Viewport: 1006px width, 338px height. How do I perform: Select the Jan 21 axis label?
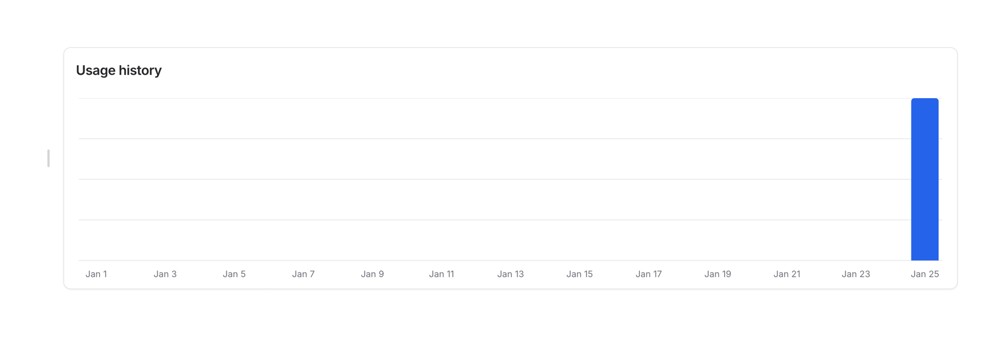[x=787, y=274]
